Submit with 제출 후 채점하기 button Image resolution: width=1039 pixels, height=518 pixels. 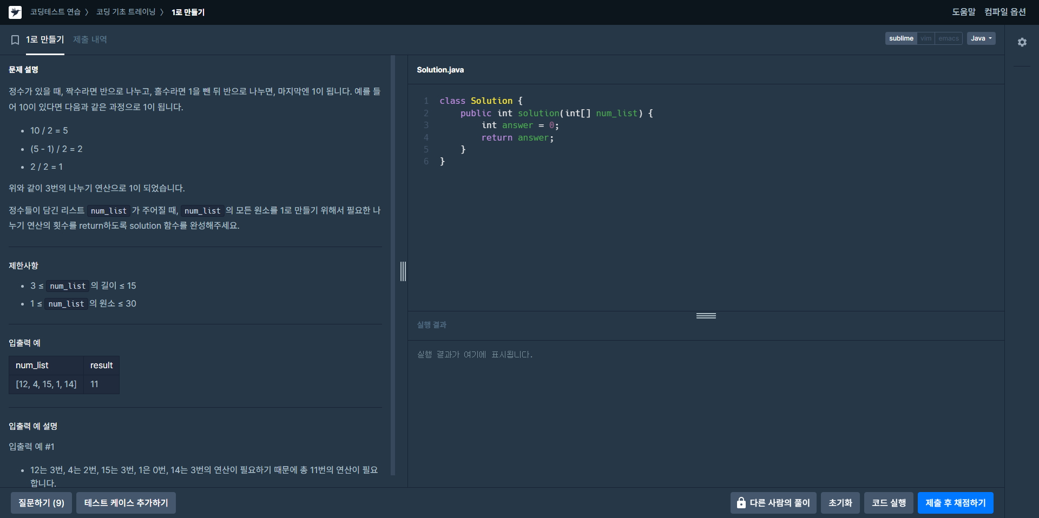tap(956, 503)
